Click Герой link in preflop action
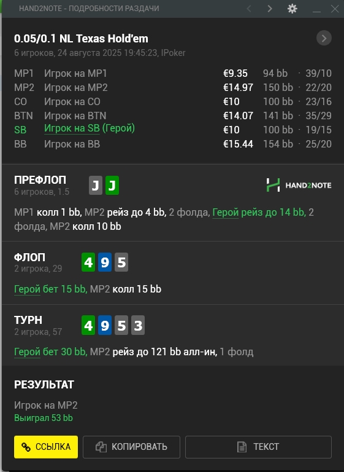Image resolution: width=344 pixels, height=472 pixels. click(x=225, y=213)
